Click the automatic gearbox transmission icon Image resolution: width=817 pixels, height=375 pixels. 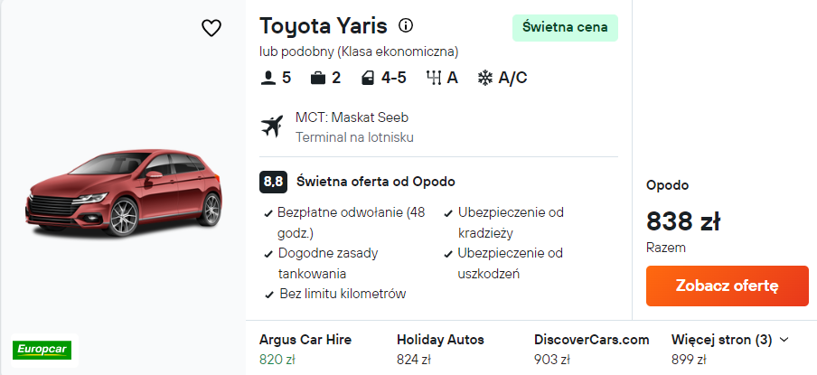pos(434,78)
